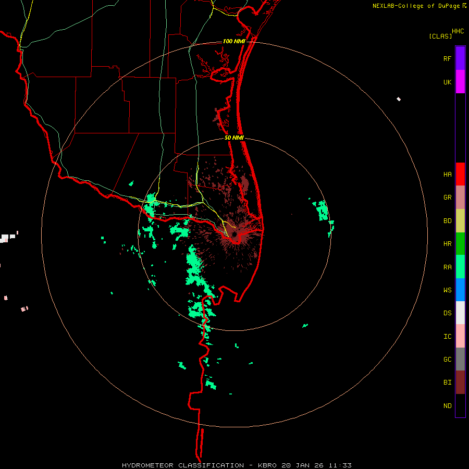Image resolution: width=469 pixels, height=469 pixels.
Task: Click the 50 NMI range ring label
Action: 234,138
